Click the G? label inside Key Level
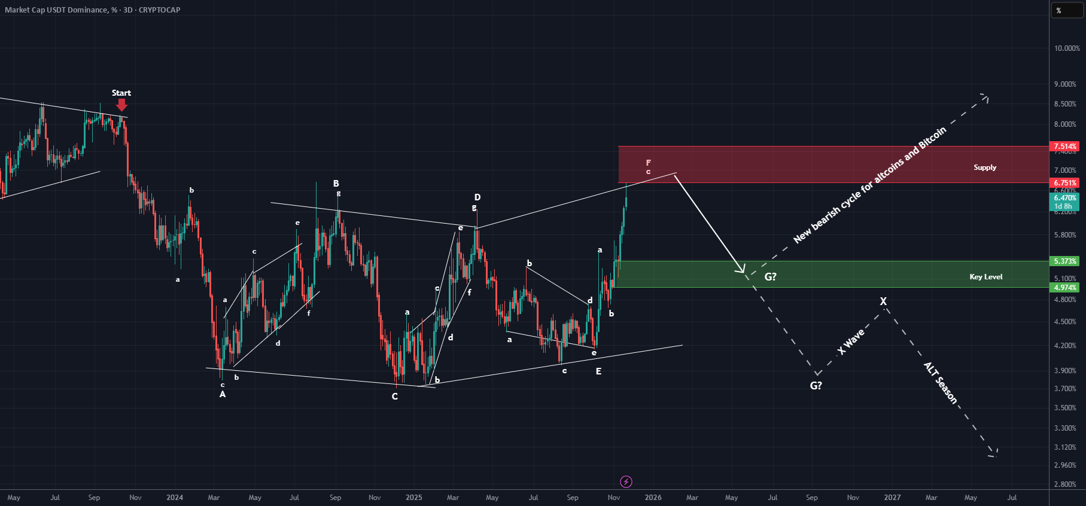The image size is (1086, 506). click(x=771, y=276)
